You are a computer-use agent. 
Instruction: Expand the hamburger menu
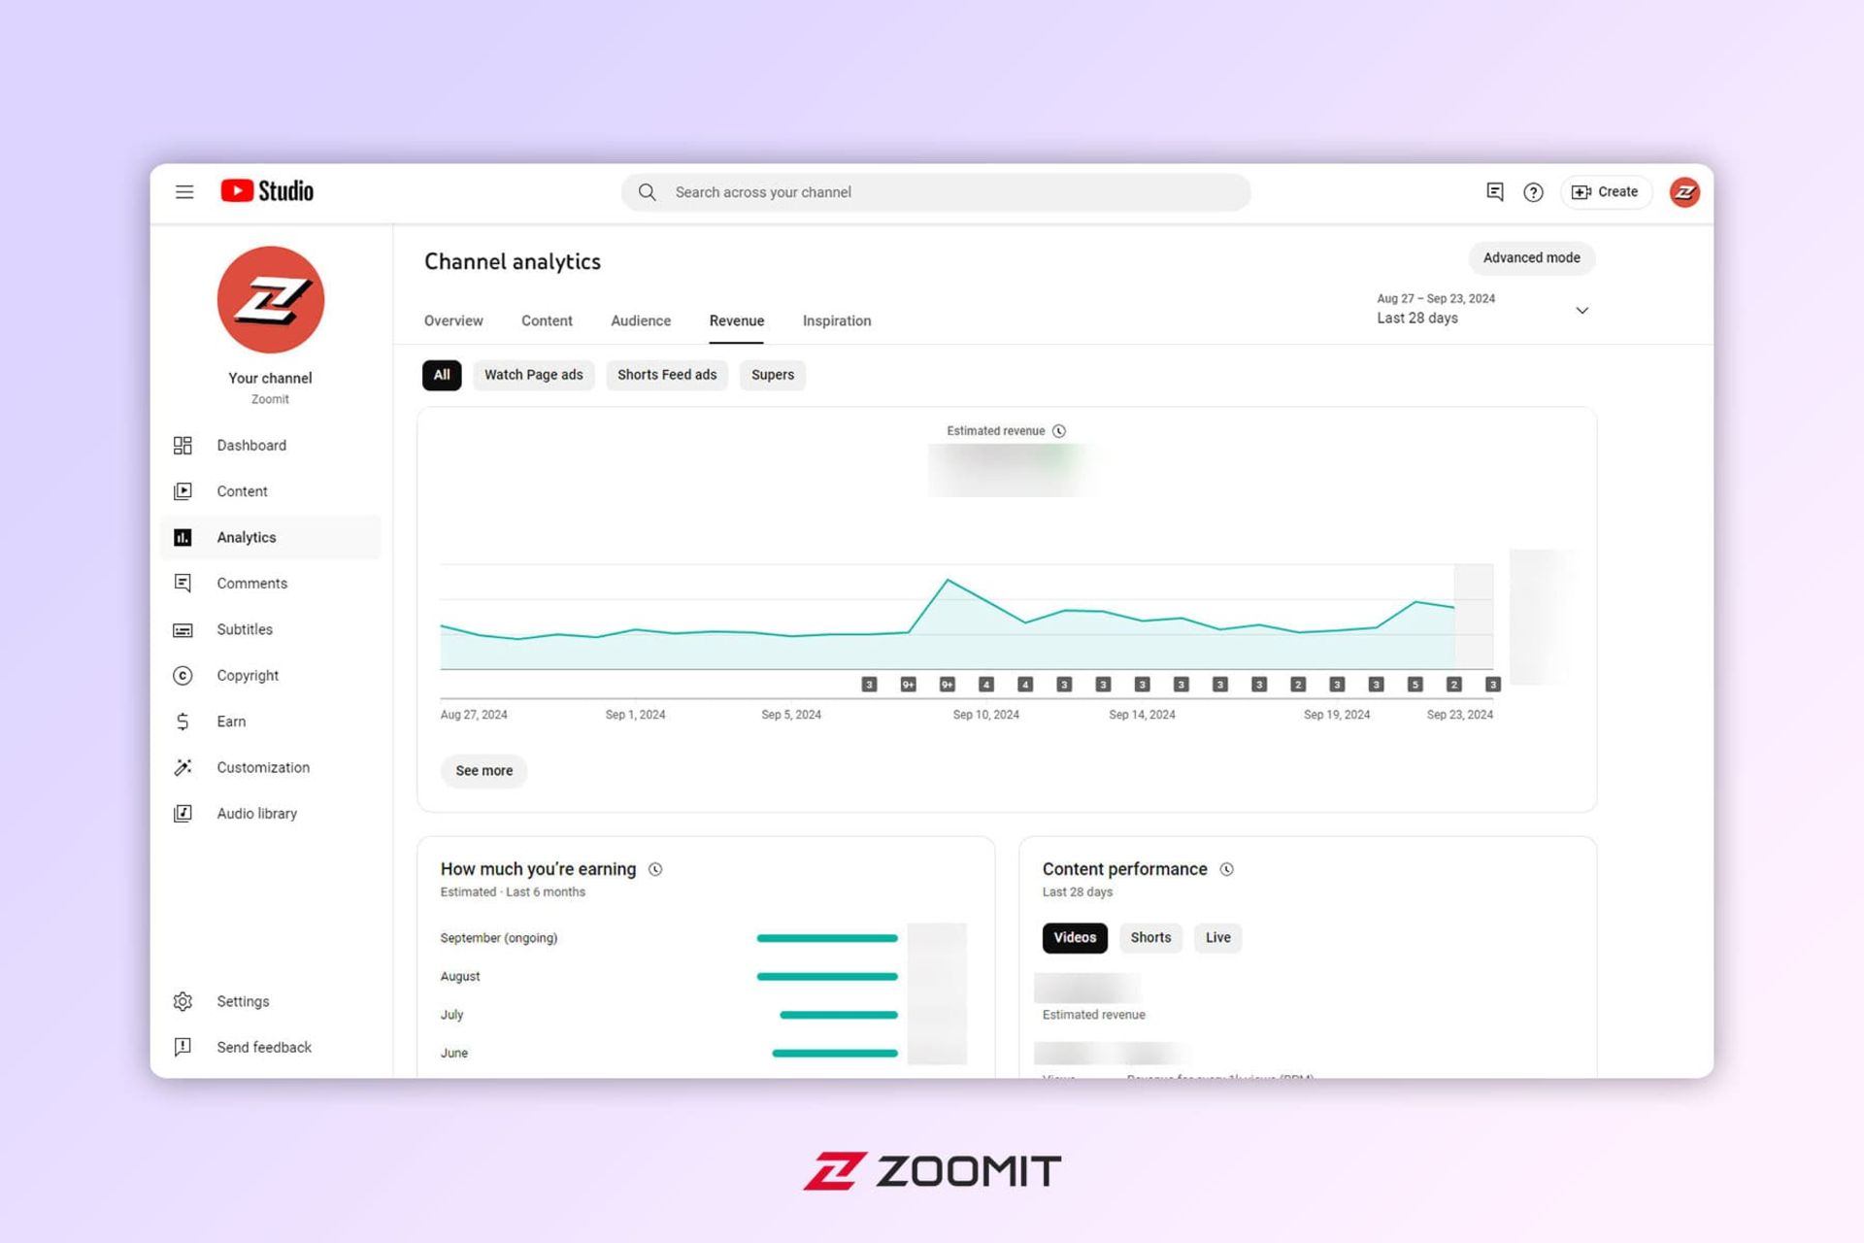(185, 191)
